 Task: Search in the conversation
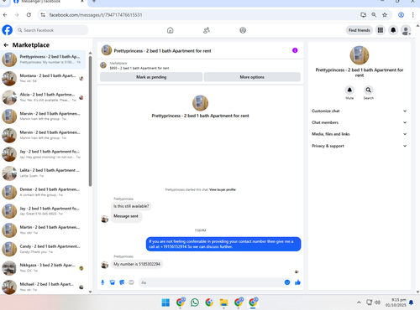369,90
